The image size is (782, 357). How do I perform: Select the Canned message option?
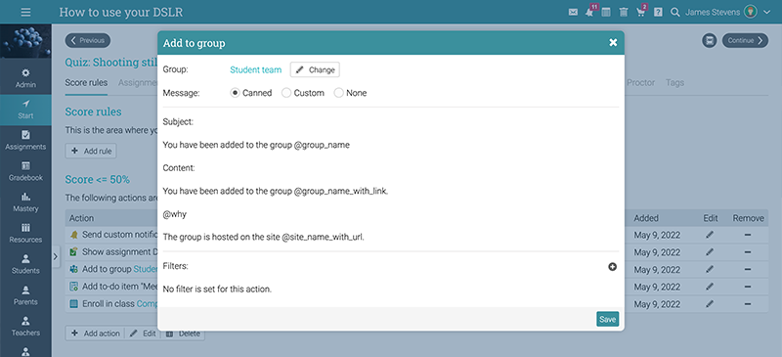[235, 93]
